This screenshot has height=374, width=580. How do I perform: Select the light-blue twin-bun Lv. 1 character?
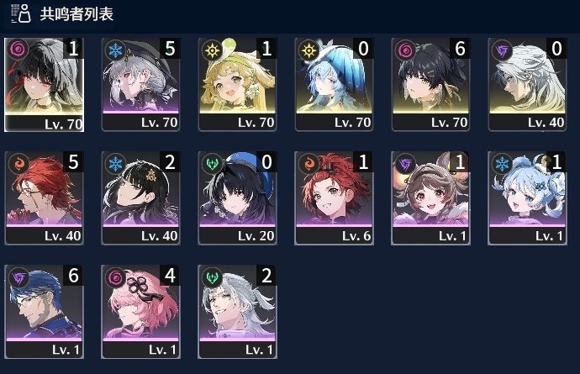point(527,198)
